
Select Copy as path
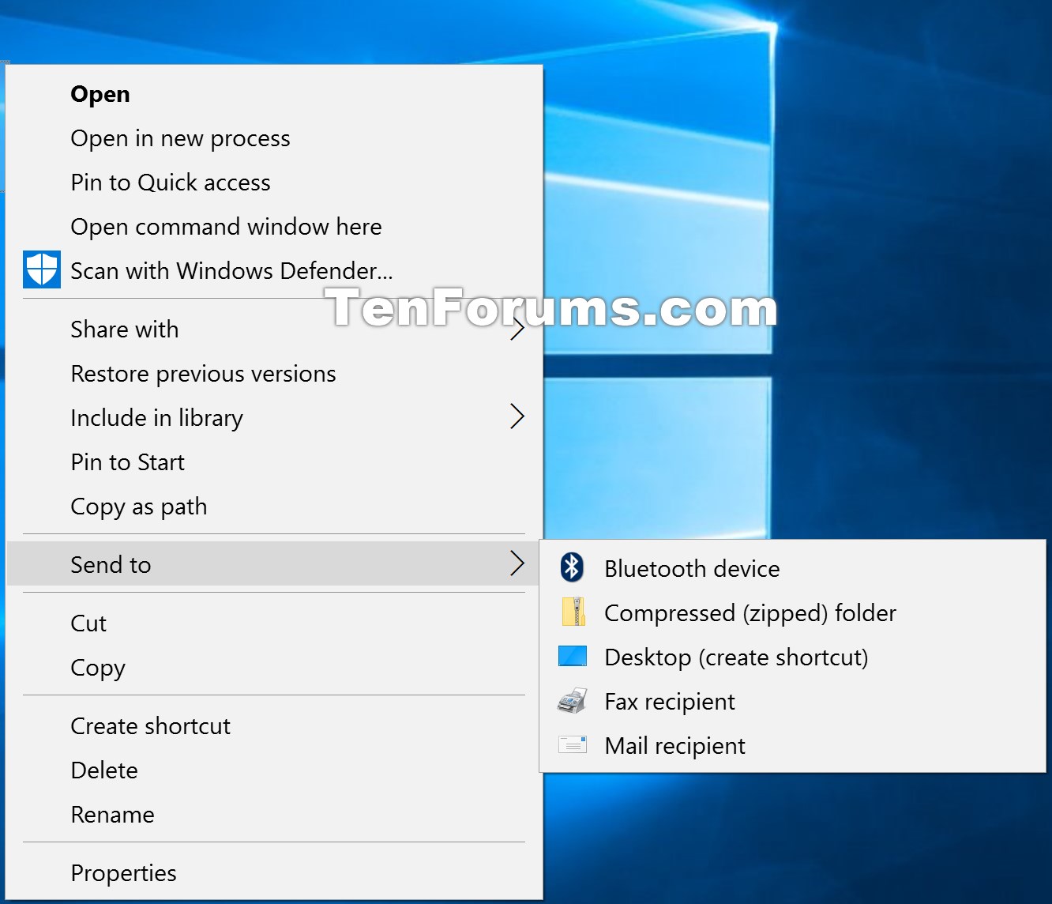click(x=138, y=506)
